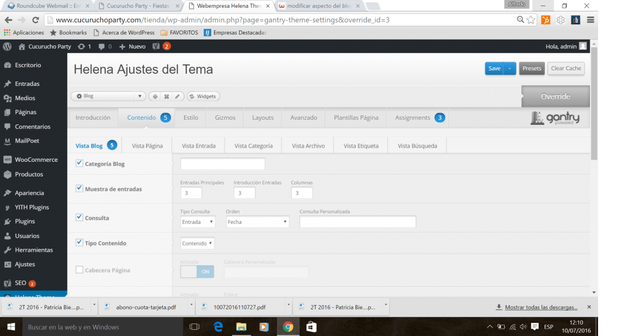Viewport: 623px width, 336px height.
Task: Click the add override plus icon
Action: [x=155, y=96]
